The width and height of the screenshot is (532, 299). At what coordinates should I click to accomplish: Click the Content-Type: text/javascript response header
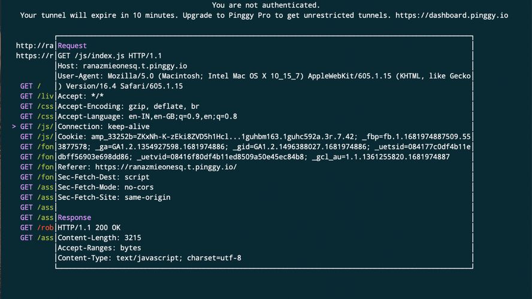click(x=149, y=258)
